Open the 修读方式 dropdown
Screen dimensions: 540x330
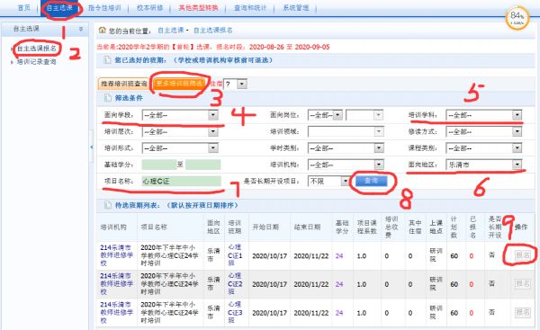click(x=483, y=131)
